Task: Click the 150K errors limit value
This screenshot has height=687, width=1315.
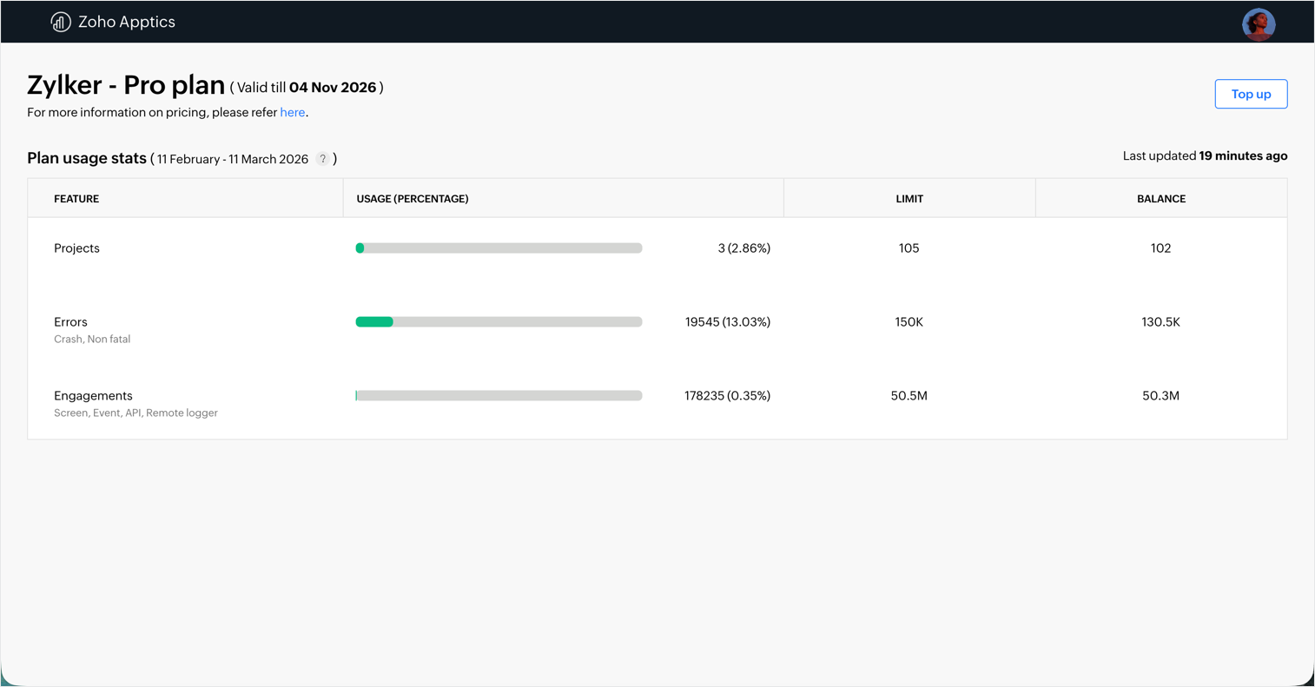Action: (x=909, y=322)
